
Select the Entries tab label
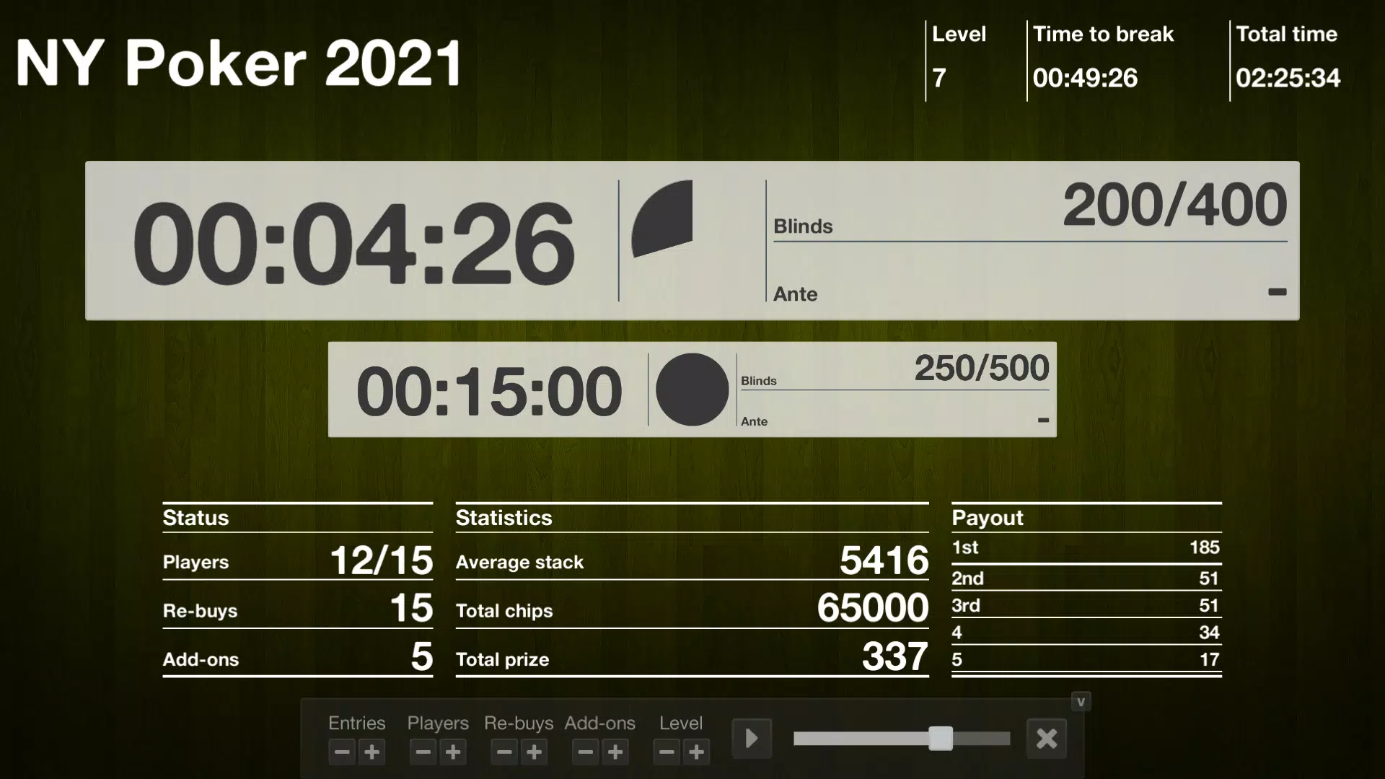[357, 723]
